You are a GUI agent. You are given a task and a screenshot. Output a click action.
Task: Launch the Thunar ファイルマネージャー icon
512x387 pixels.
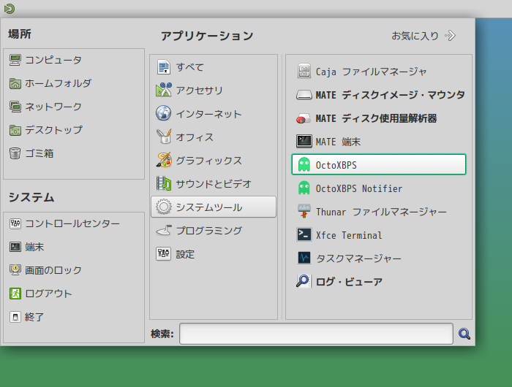point(304,212)
